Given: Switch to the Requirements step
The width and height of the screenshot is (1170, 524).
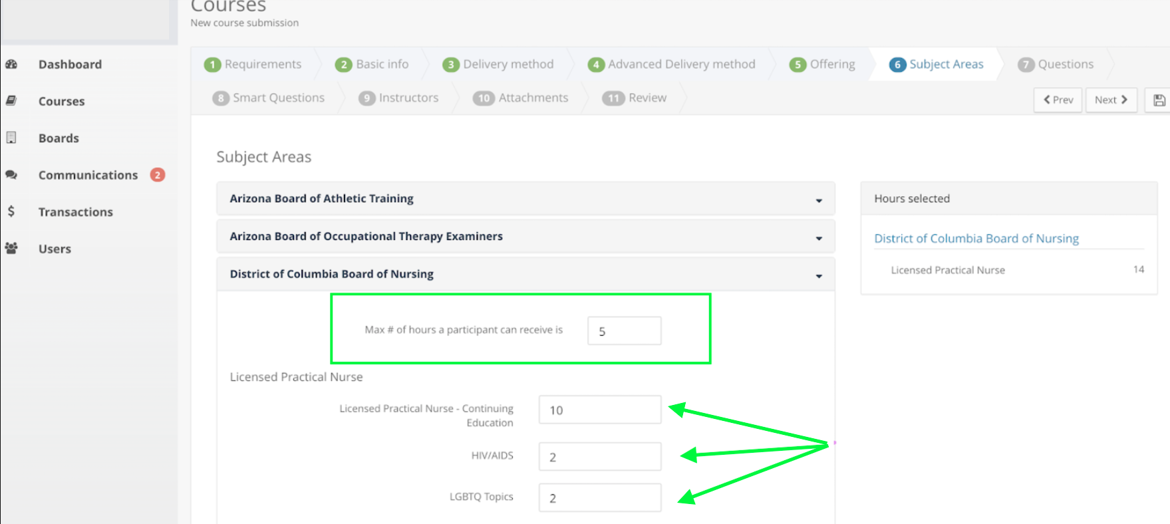Looking at the screenshot, I should (x=263, y=65).
